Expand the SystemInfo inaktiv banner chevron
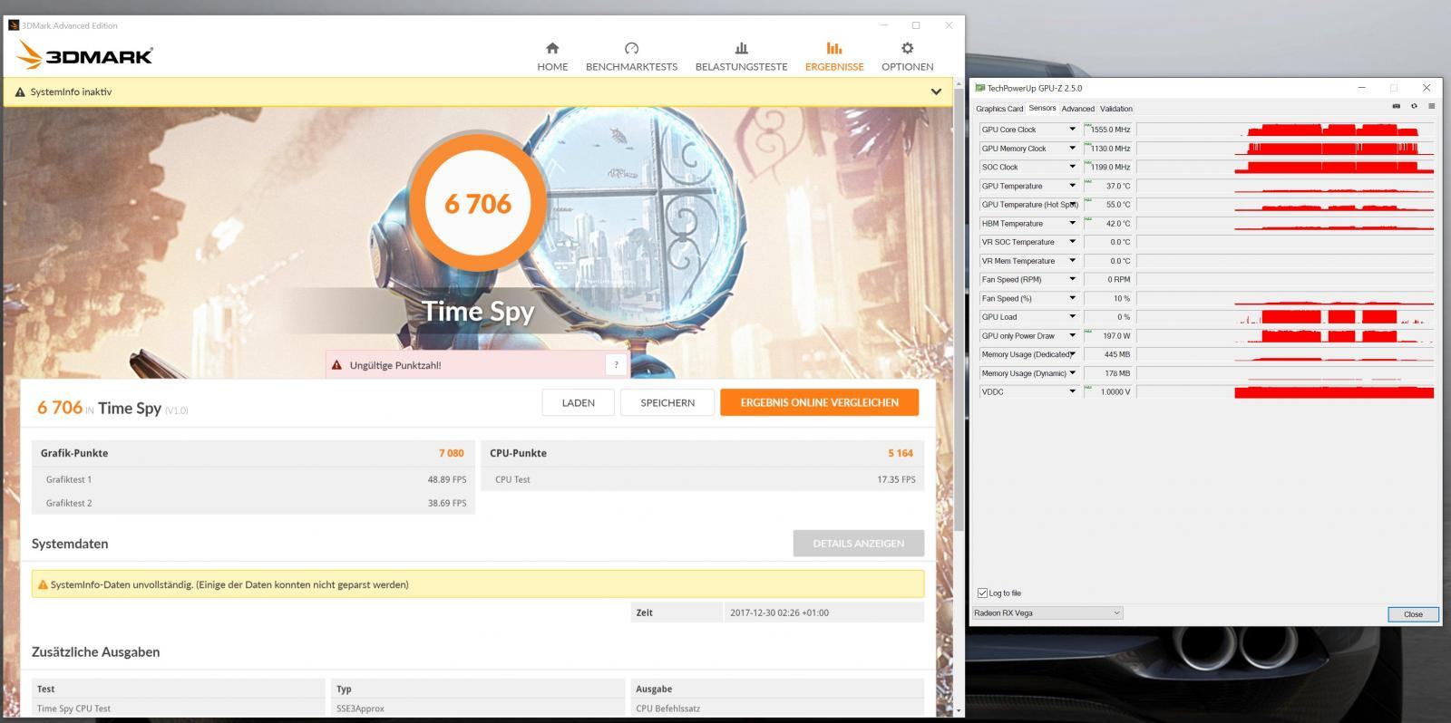Image resolution: width=1451 pixels, height=723 pixels. pyautogui.click(x=936, y=92)
